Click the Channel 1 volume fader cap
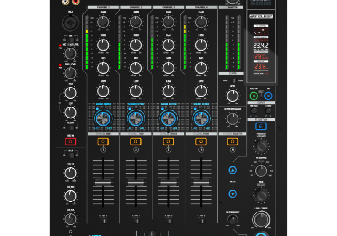This screenshot has height=236, width=337. click(x=103, y=183)
